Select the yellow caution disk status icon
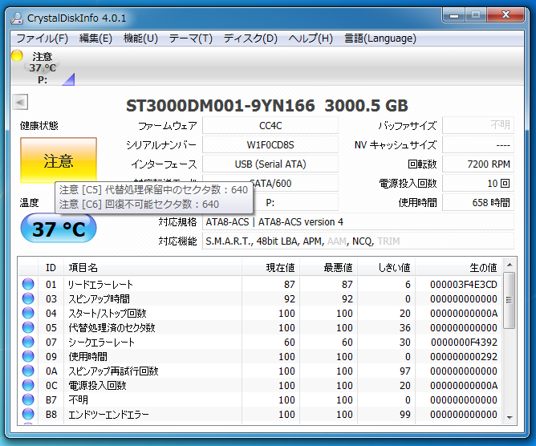Viewport: 536px width, 446px height. pos(17,55)
